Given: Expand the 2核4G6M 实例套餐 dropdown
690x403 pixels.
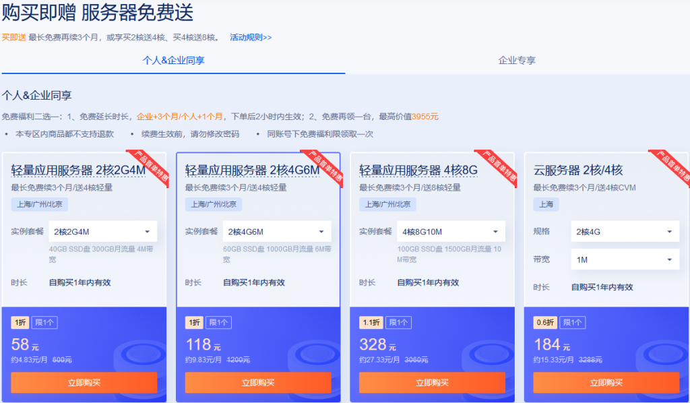Looking at the screenshot, I should click(x=277, y=232).
